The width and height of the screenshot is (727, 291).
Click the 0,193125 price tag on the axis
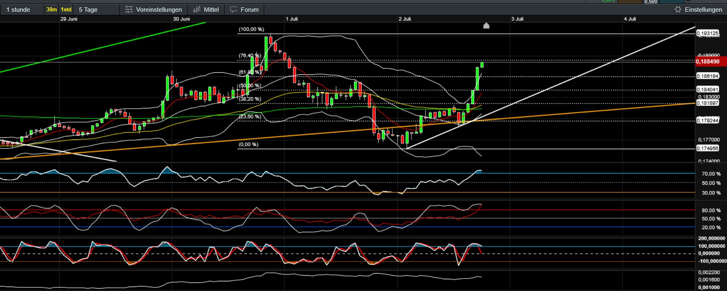tap(707, 33)
